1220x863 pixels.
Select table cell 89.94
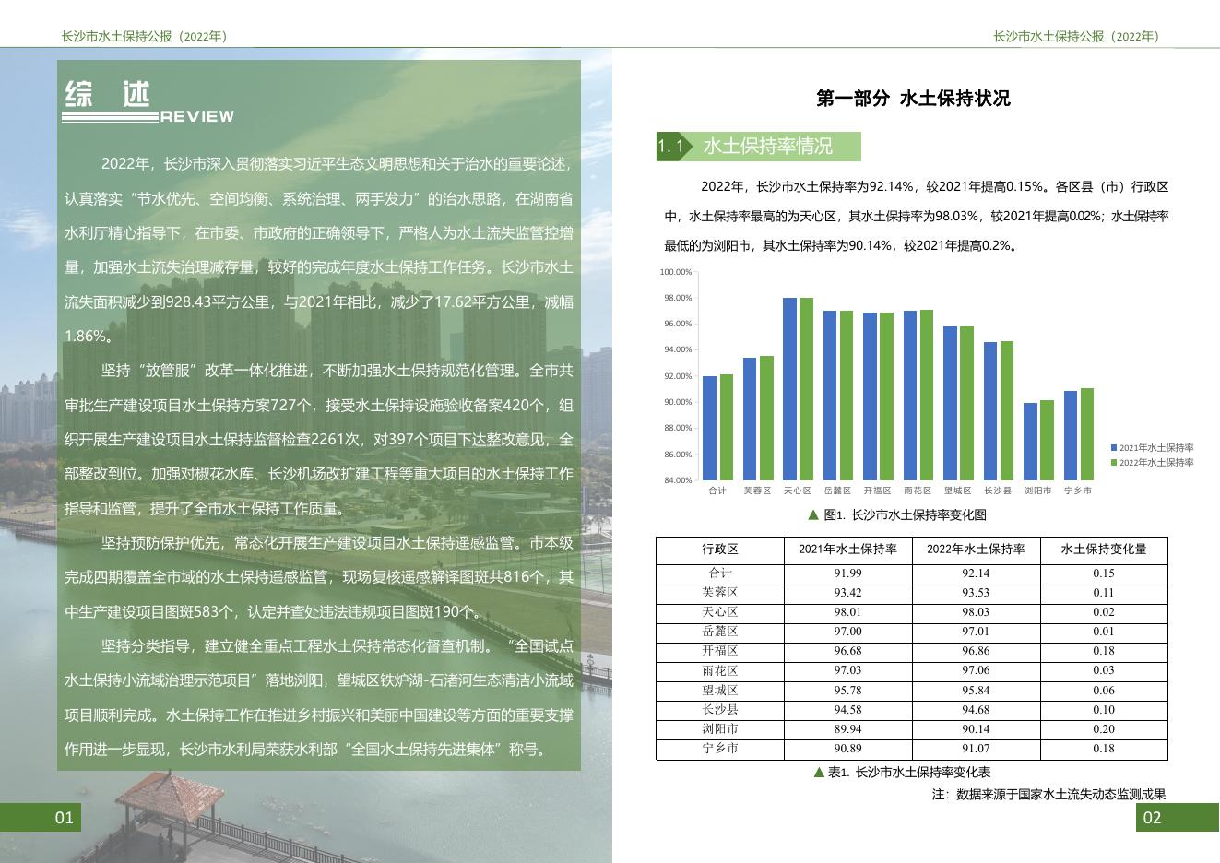[848, 729]
